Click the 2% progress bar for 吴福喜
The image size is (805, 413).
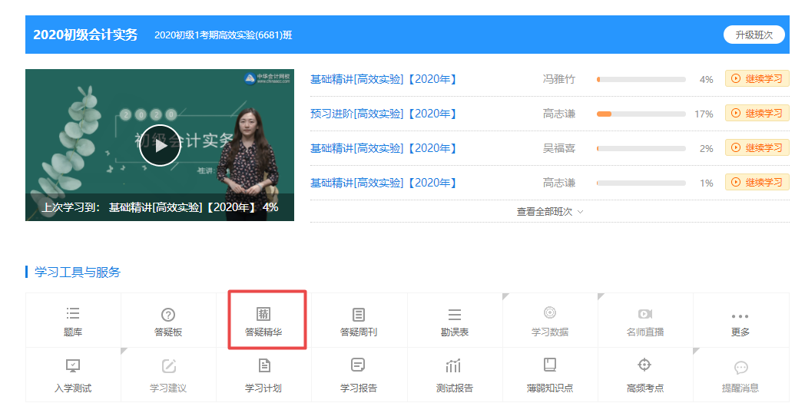(x=641, y=148)
